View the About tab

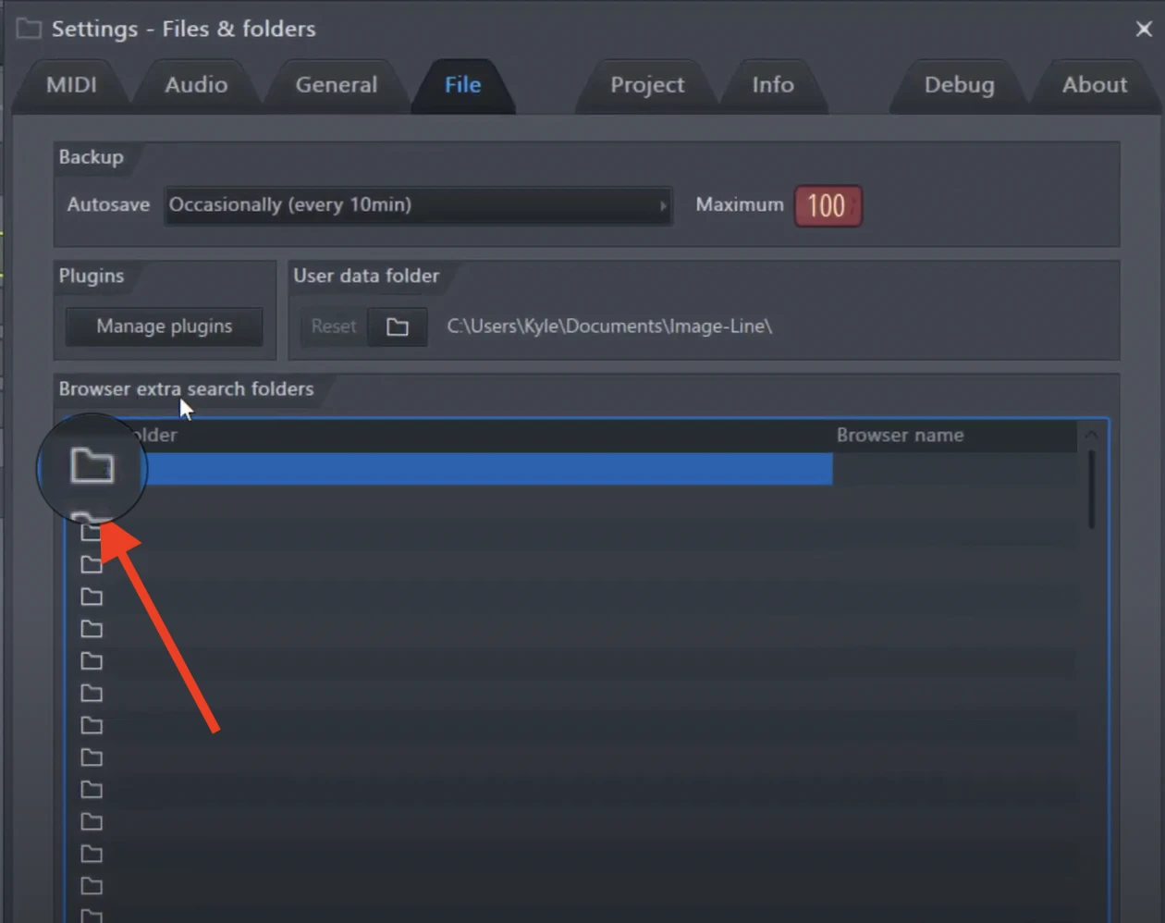tap(1094, 85)
